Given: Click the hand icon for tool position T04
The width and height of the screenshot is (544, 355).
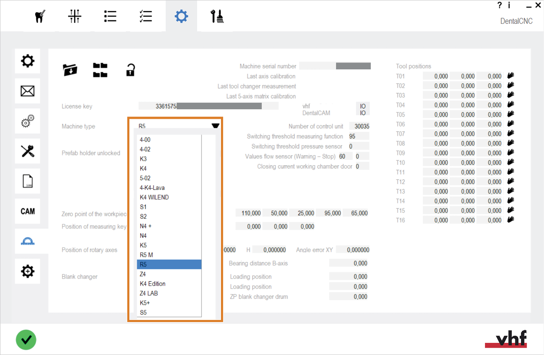Looking at the screenshot, I should (511, 104).
